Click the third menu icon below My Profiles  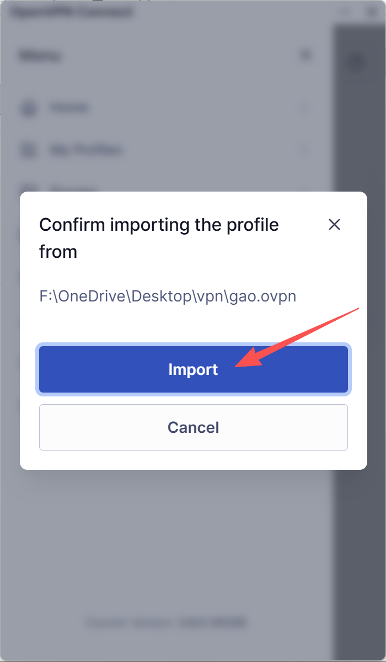click(28, 189)
